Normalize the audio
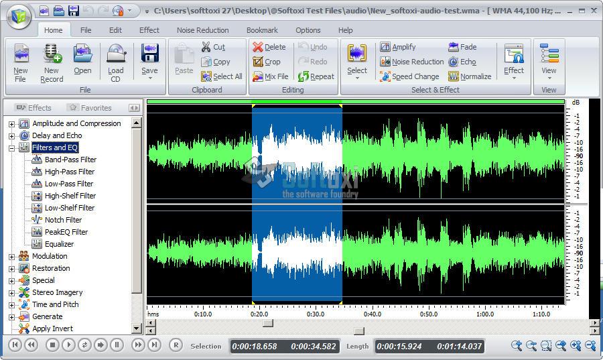This screenshot has width=603, height=360. (470, 76)
